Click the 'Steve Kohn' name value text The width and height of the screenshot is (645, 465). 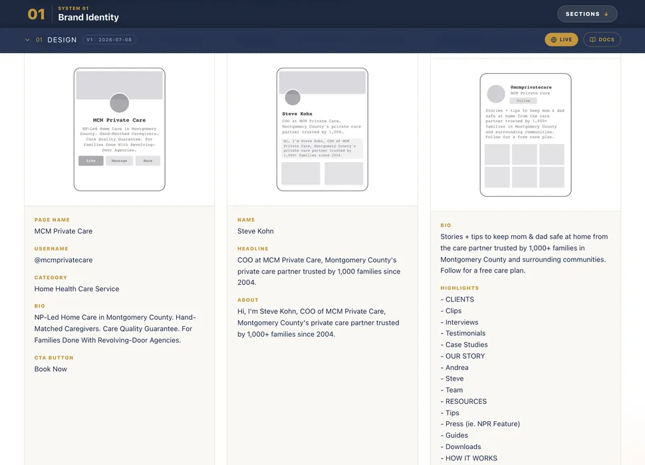click(255, 231)
